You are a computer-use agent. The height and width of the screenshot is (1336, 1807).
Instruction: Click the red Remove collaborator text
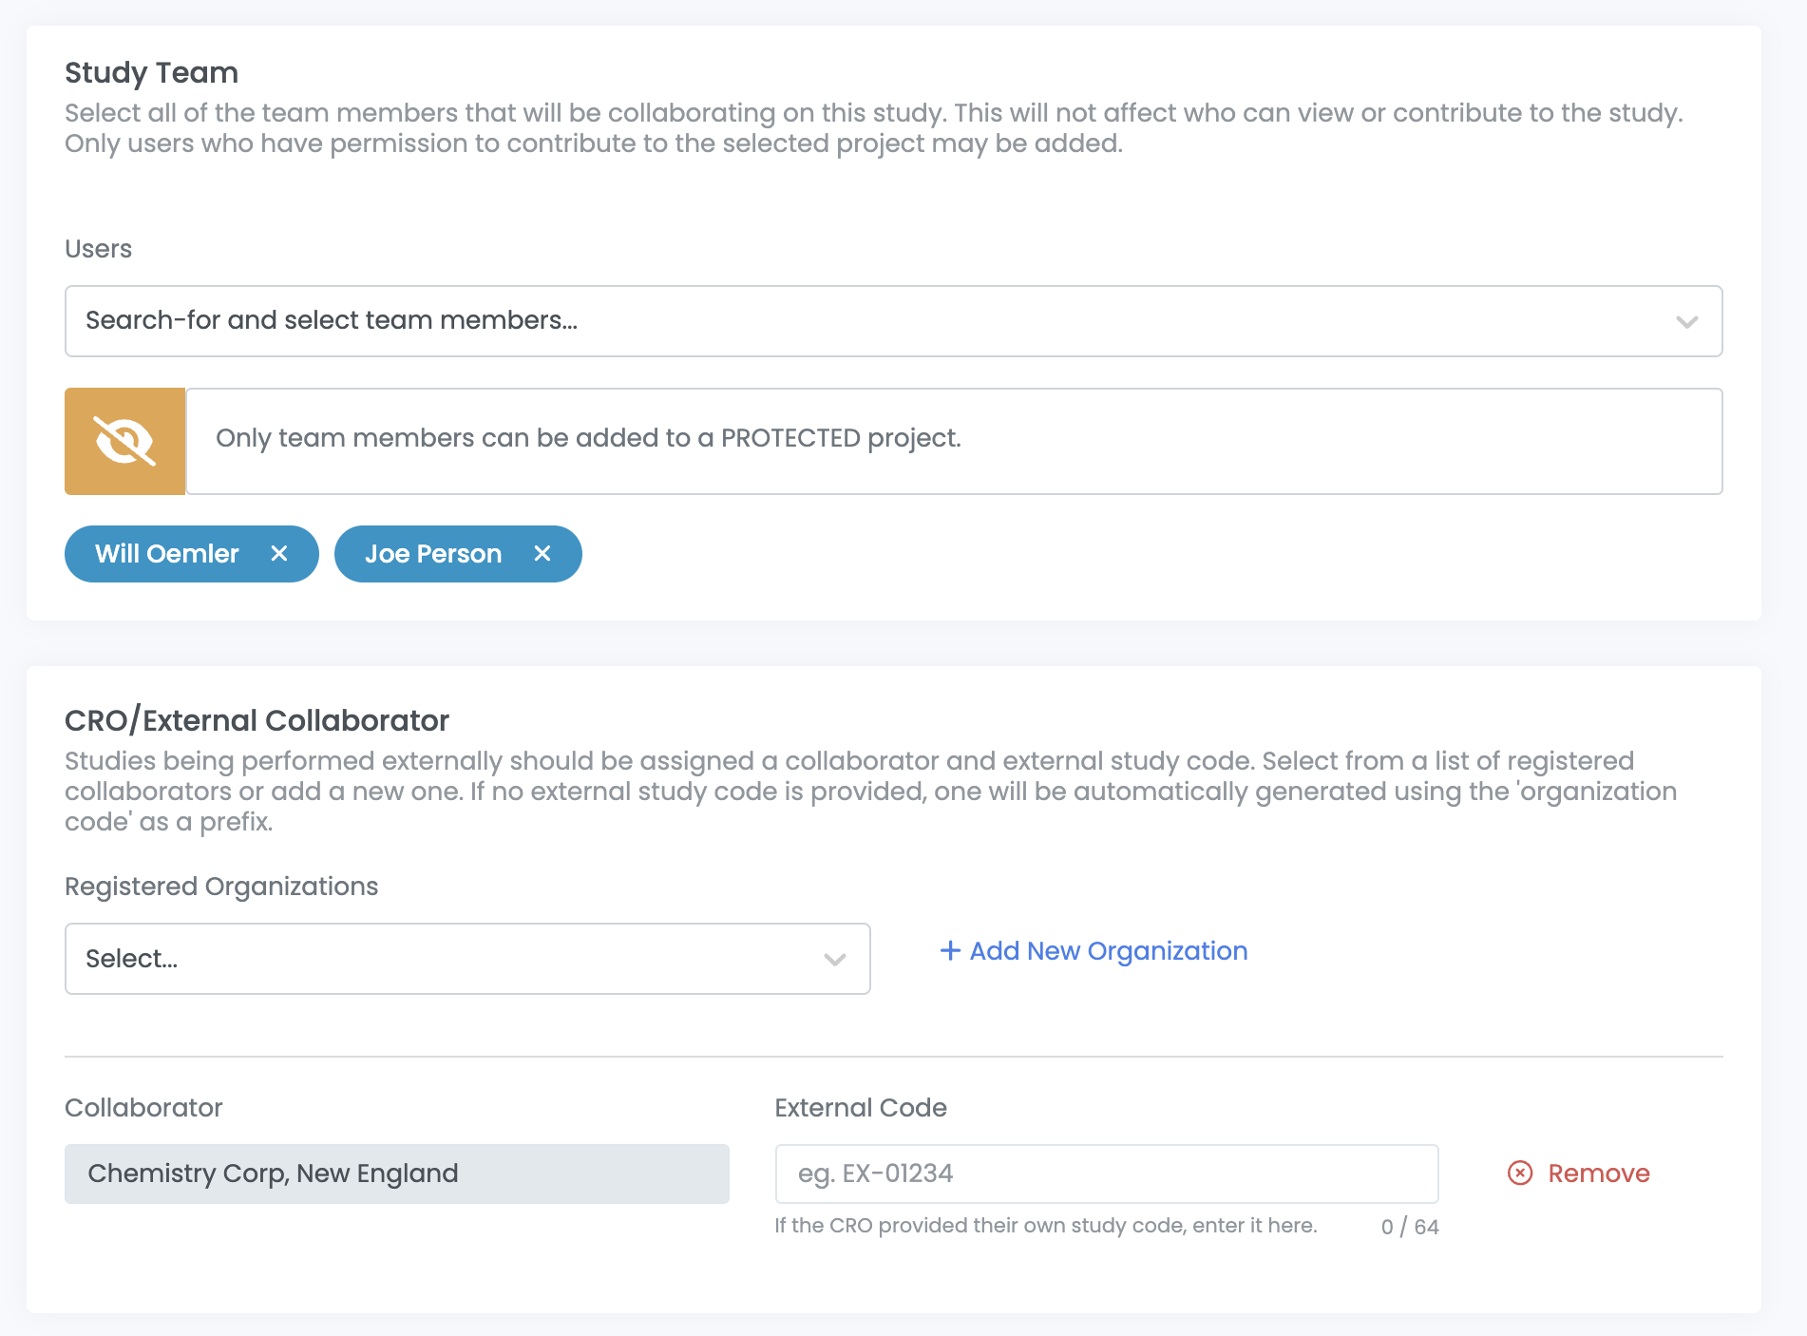click(1598, 1173)
